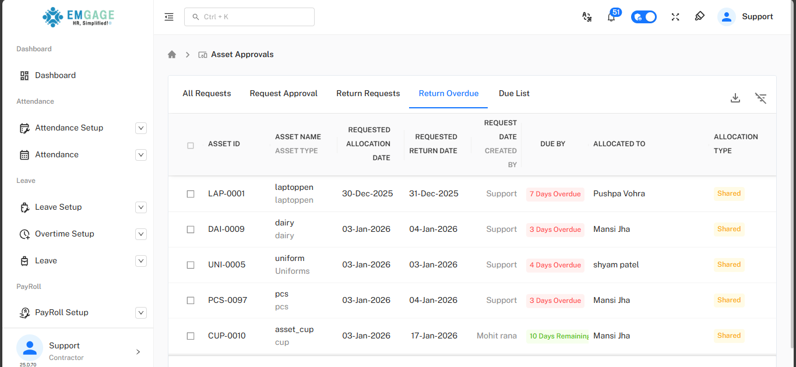The width and height of the screenshot is (796, 367).
Task: Toggle the dark mode switch in header
Action: 644,17
